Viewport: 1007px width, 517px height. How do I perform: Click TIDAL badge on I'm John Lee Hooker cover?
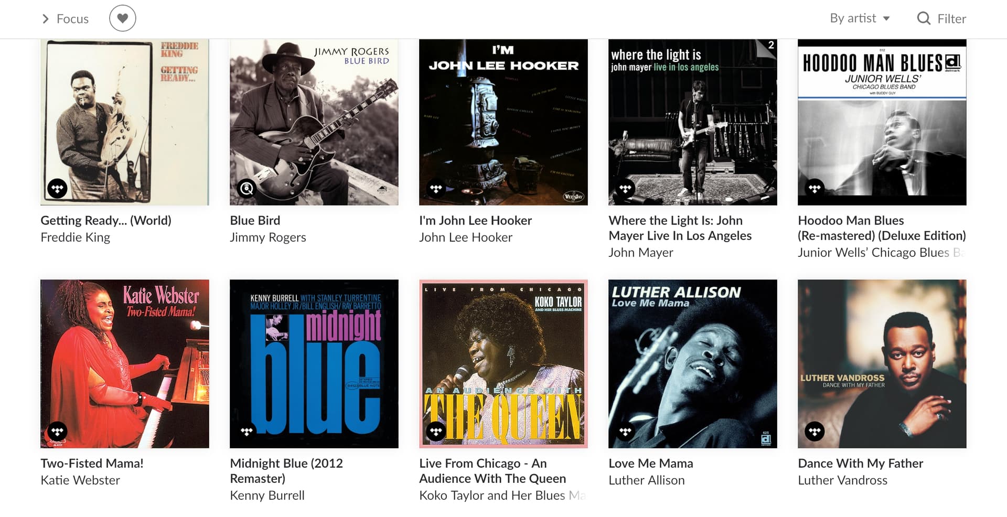coord(436,188)
